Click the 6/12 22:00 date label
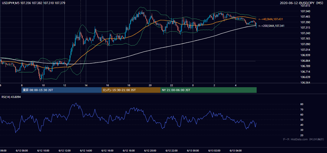Image resolution: width=327 pixels, height=153 pixels. [x=171, y=151]
